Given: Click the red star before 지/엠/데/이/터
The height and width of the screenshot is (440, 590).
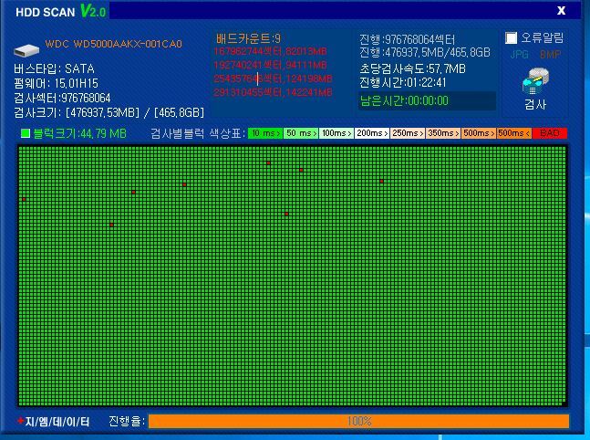Looking at the screenshot, I should tap(20, 421).
